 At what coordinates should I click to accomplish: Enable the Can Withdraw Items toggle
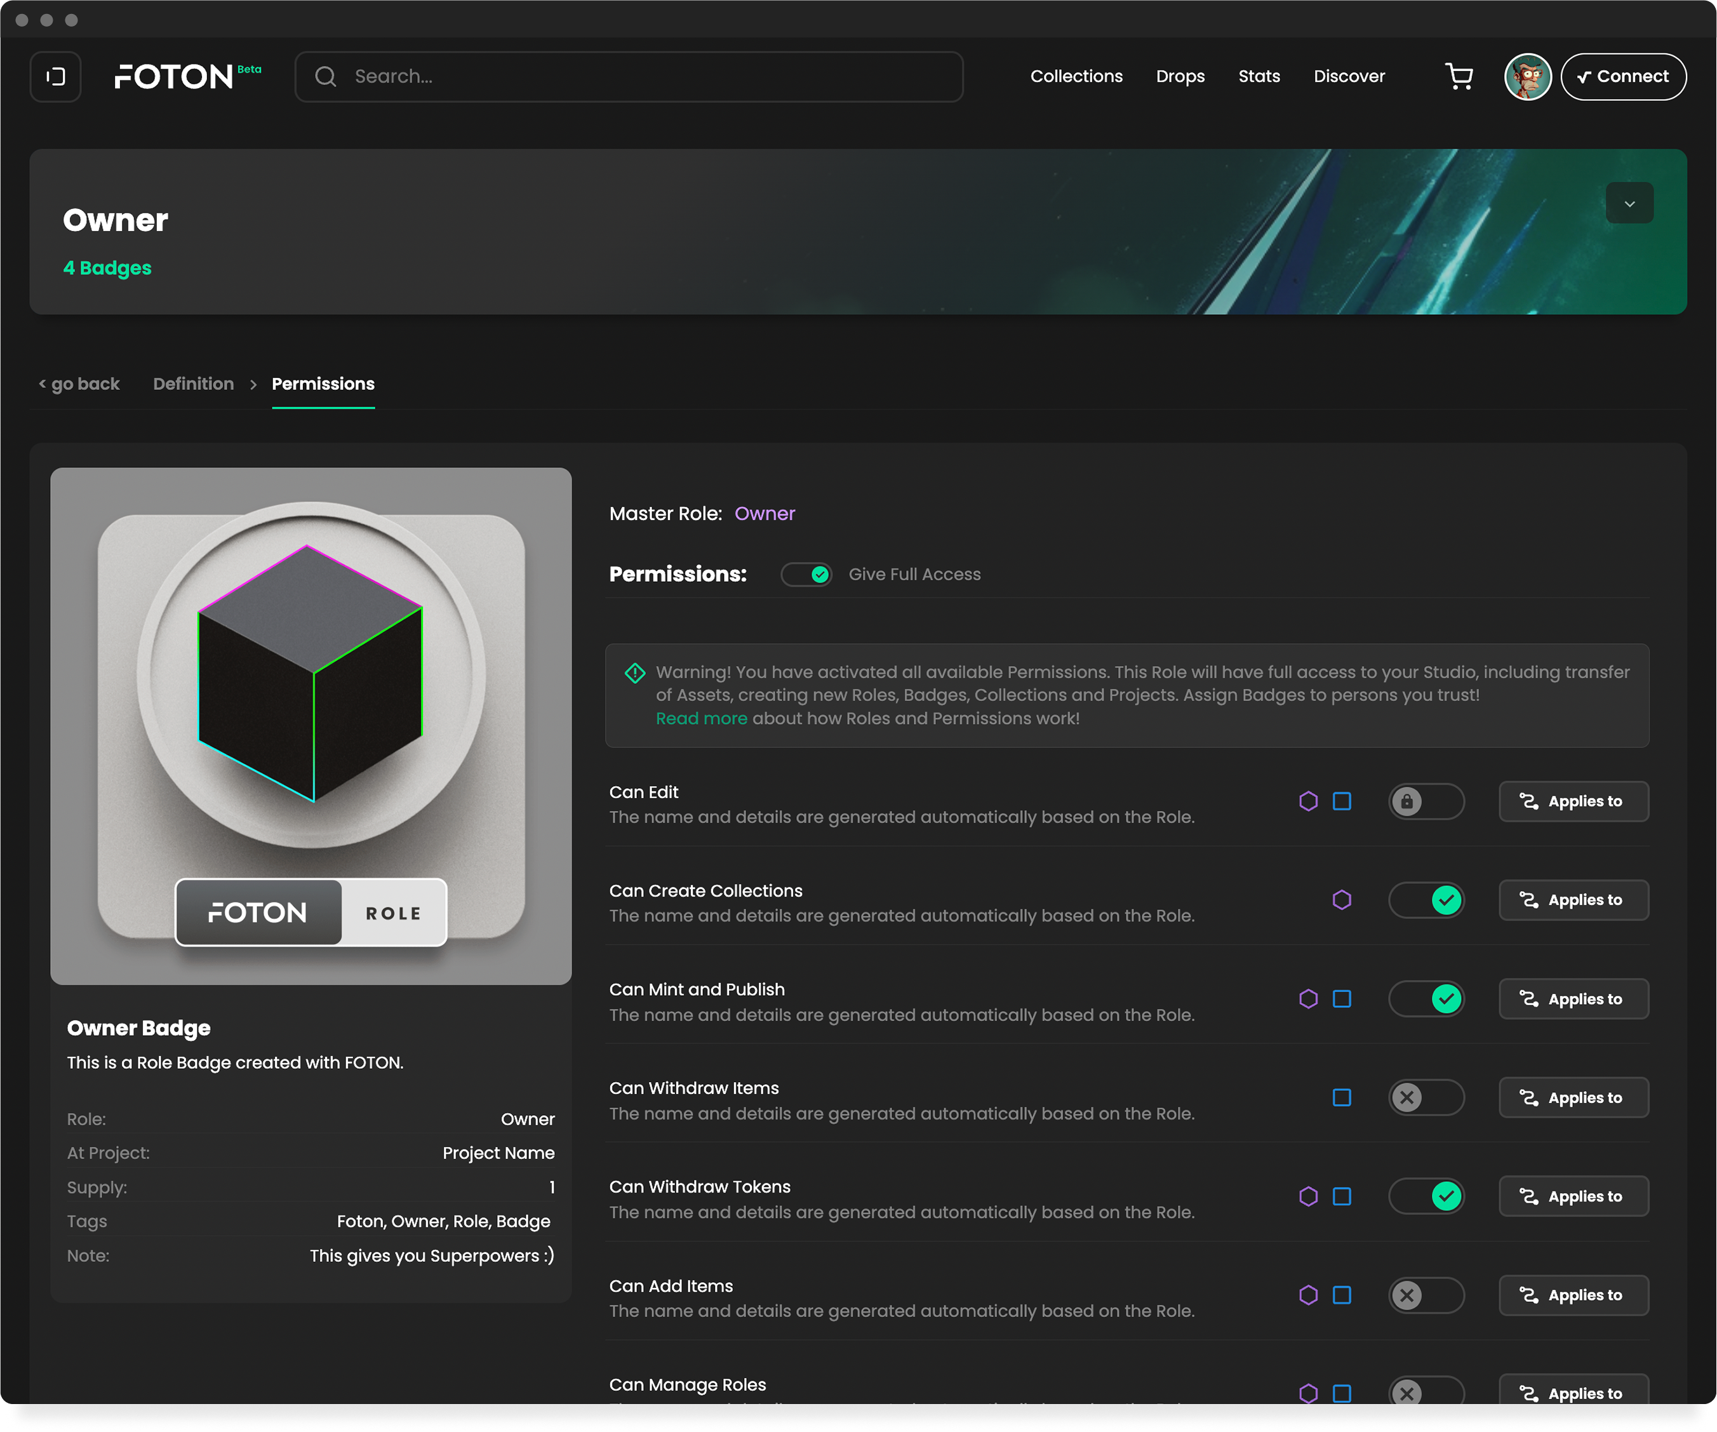tap(1427, 1097)
